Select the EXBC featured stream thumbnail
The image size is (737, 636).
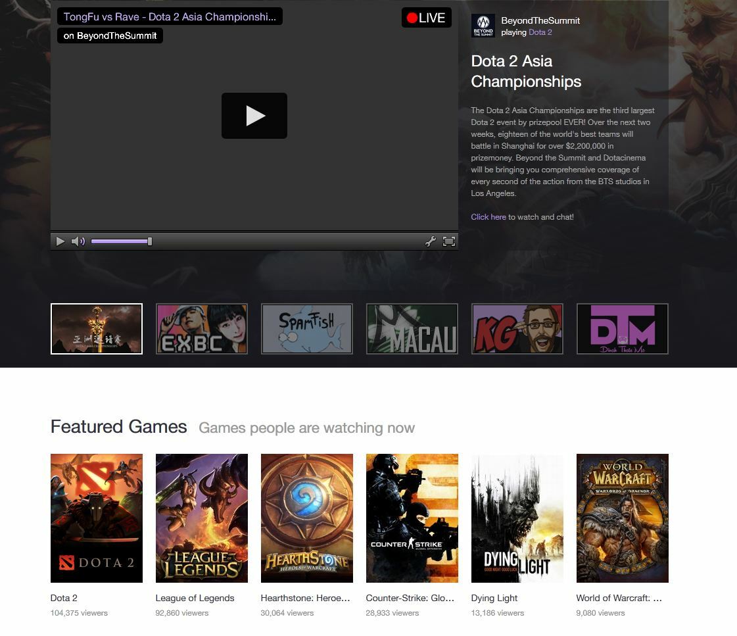click(202, 329)
